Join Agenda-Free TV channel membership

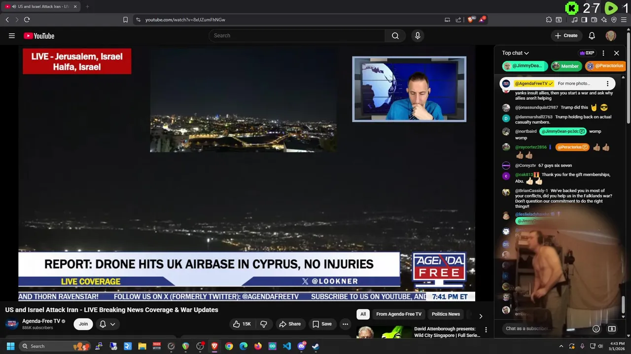pos(83,324)
